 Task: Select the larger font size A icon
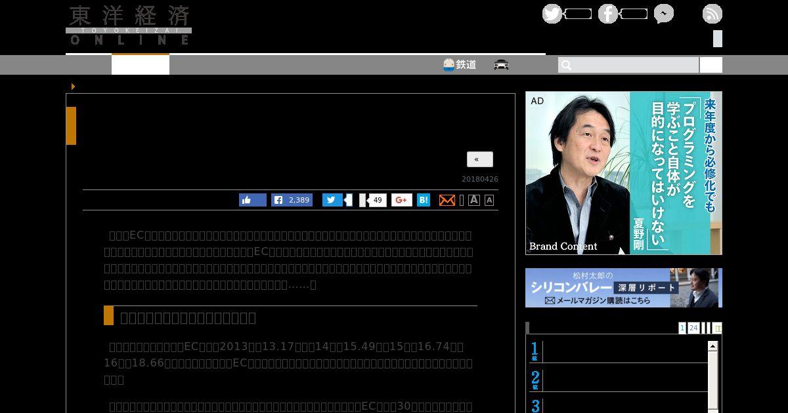click(473, 200)
